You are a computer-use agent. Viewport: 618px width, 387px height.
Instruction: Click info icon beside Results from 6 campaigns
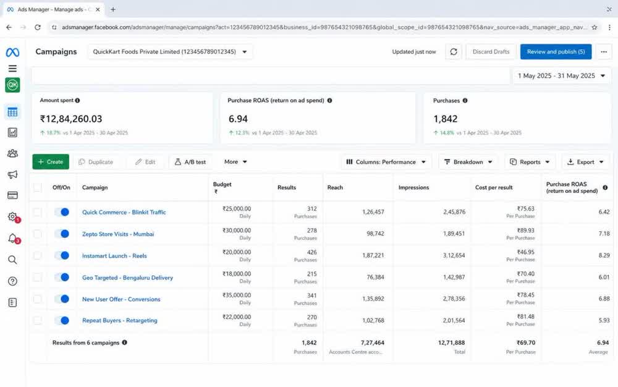pos(125,342)
